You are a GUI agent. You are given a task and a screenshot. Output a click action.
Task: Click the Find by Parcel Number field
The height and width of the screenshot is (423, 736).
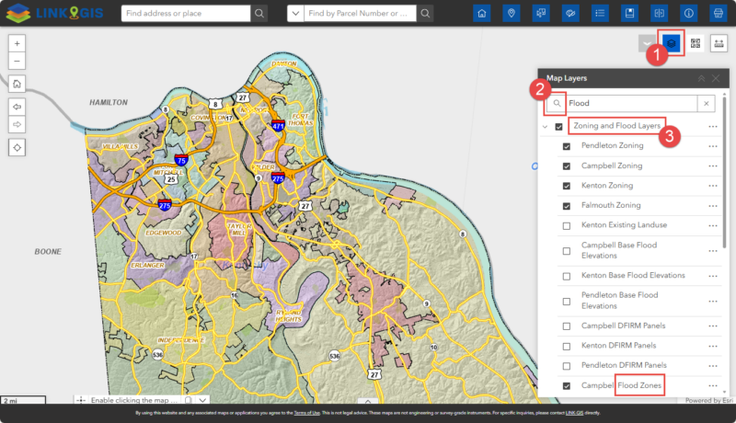(x=360, y=13)
